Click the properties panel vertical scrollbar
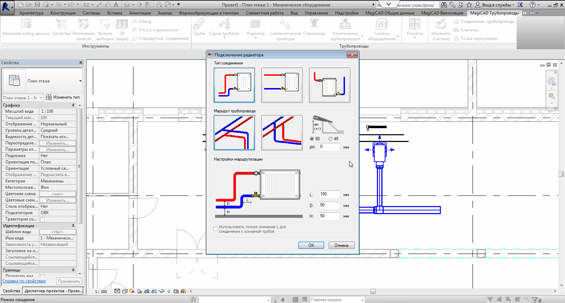The image size is (565, 303). [x=80, y=166]
